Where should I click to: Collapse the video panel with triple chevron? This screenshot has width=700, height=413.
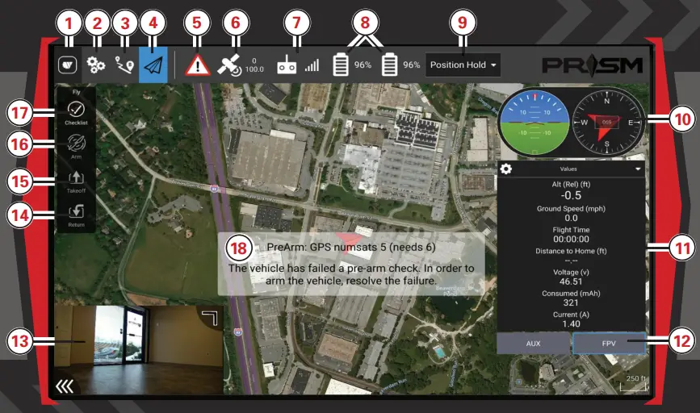click(65, 386)
